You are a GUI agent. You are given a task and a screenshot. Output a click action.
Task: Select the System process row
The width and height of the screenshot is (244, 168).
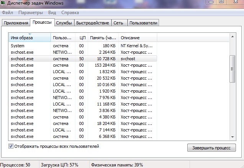pyautogui.click(x=83, y=46)
